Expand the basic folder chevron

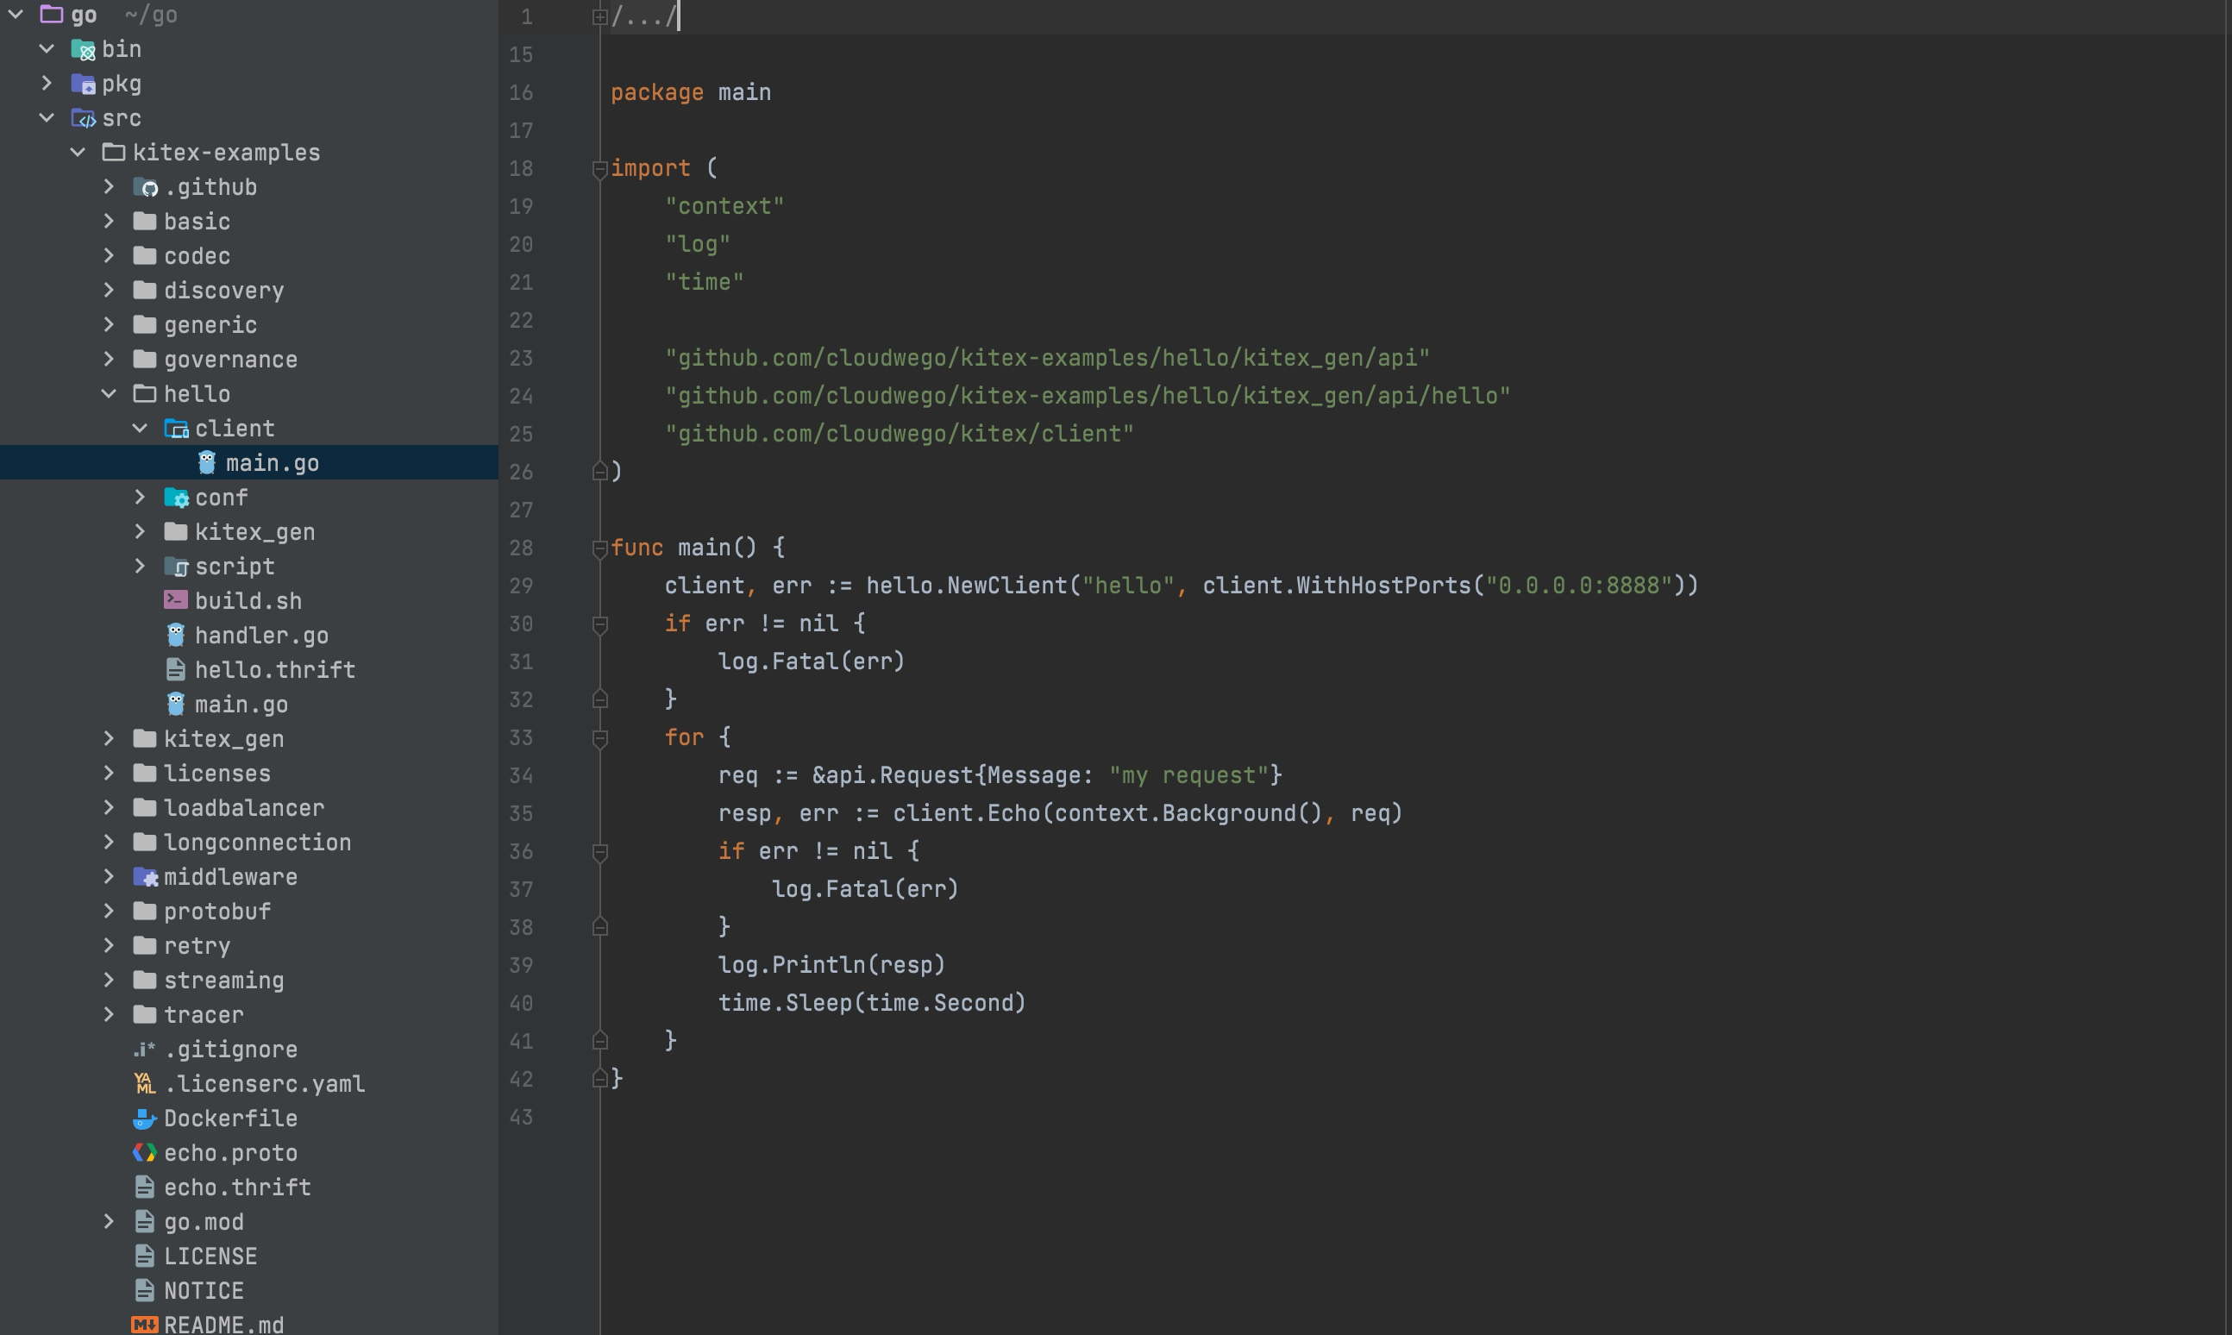tap(109, 222)
